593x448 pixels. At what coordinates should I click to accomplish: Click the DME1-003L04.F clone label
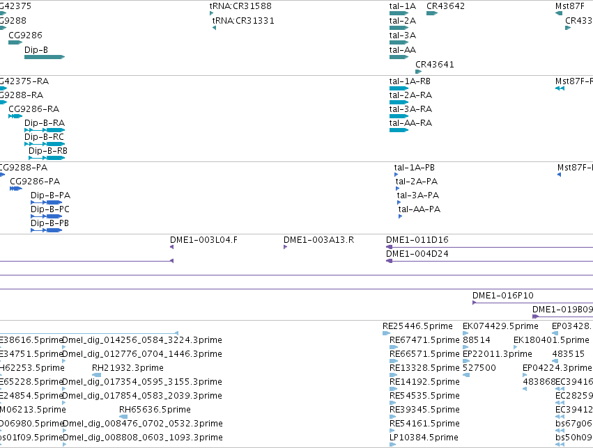pyautogui.click(x=203, y=240)
